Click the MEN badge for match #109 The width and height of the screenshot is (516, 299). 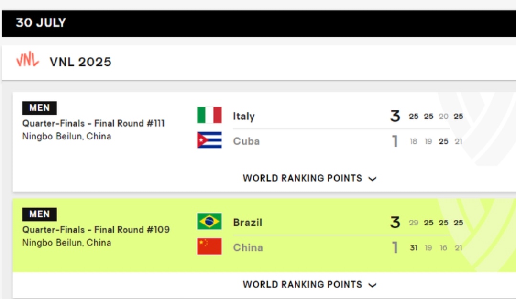tap(40, 214)
